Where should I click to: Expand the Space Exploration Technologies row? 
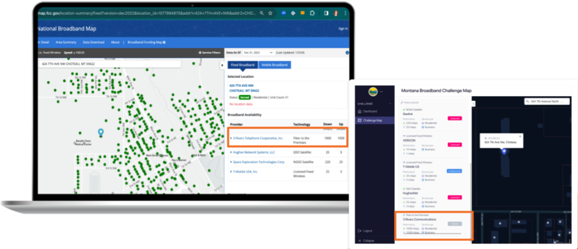(231, 162)
